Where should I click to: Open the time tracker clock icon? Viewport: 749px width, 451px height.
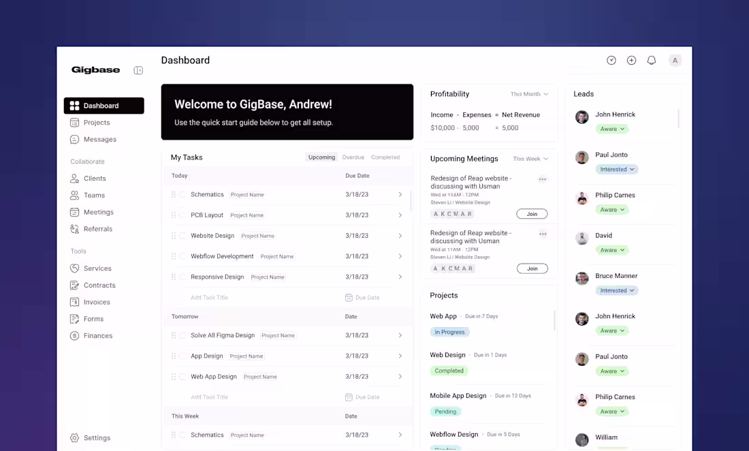611,60
